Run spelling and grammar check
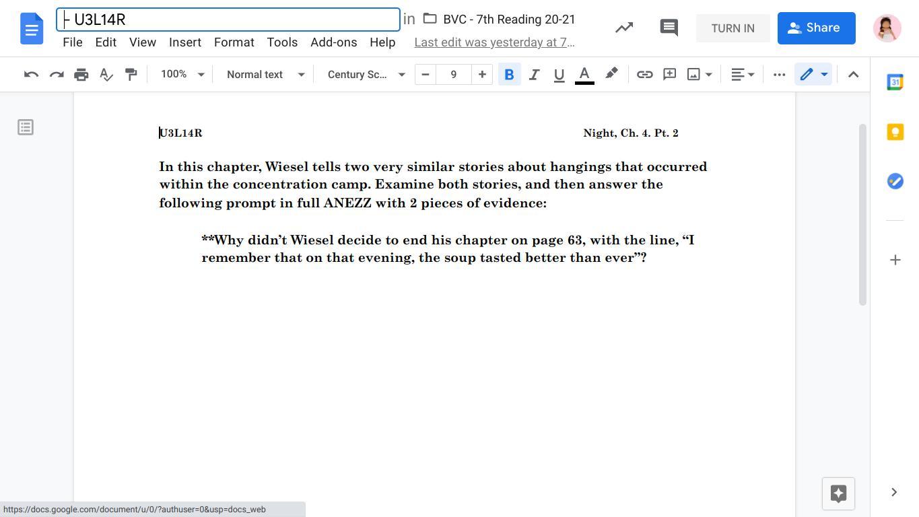 [x=106, y=75]
